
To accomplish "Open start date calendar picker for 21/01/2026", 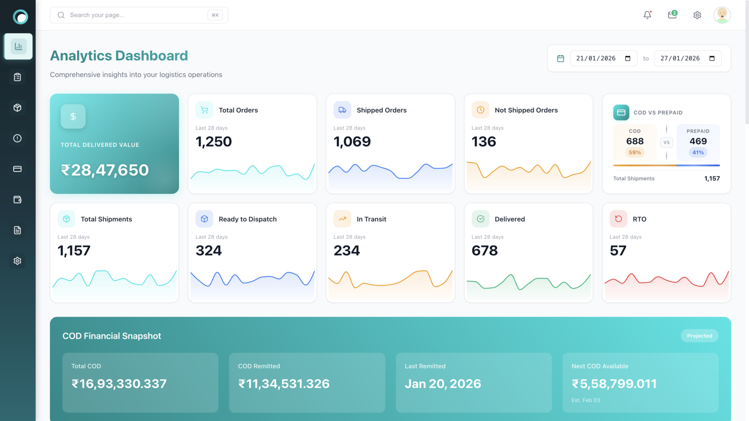I will 628,58.
